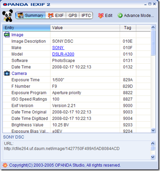Click the up arrow of the list scrollbar
The height and width of the screenshot is (171, 160).
coord(153,27)
